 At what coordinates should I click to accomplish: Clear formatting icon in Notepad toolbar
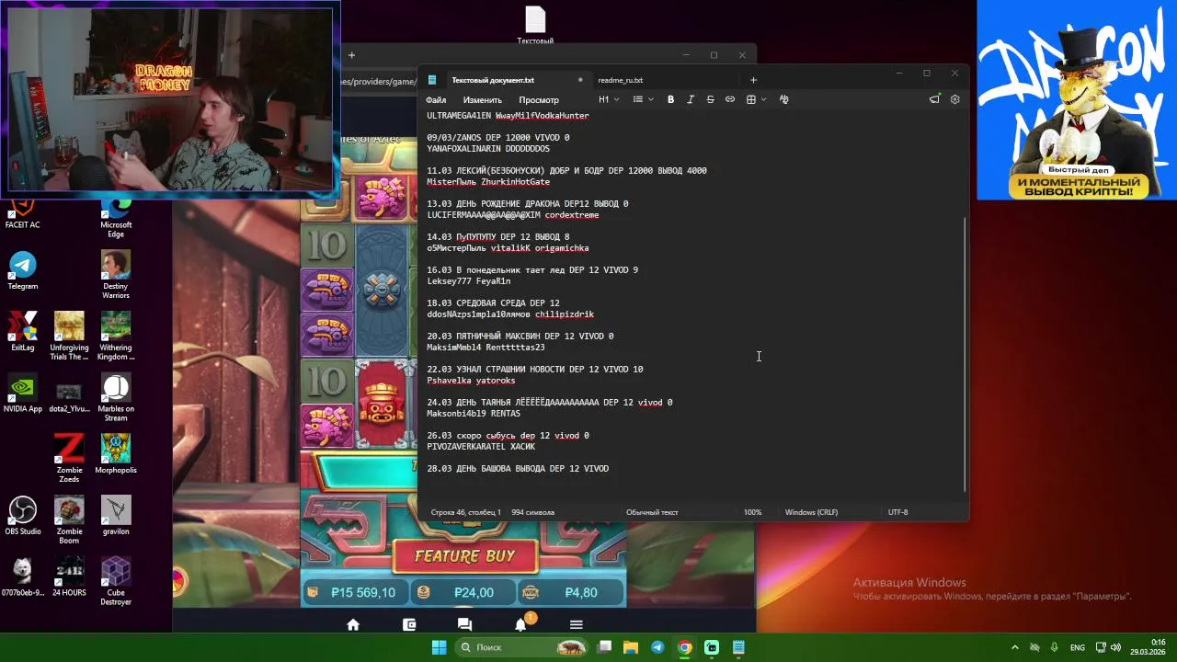pyautogui.click(x=783, y=99)
